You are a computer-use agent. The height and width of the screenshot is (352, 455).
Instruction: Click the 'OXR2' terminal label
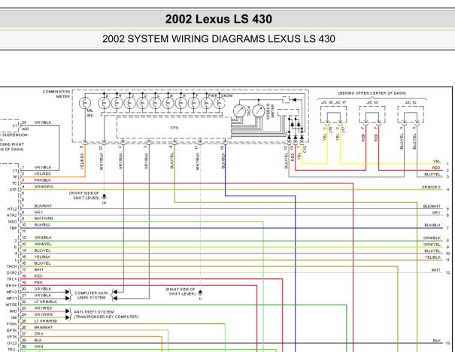pyautogui.click(x=12, y=273)
